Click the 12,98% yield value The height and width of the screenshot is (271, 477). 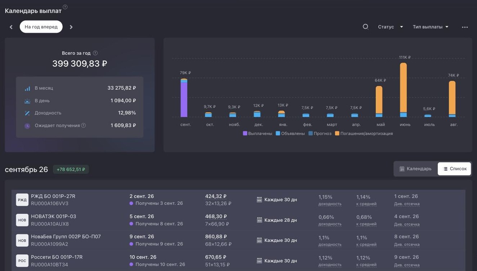click(x=127, y=113)
